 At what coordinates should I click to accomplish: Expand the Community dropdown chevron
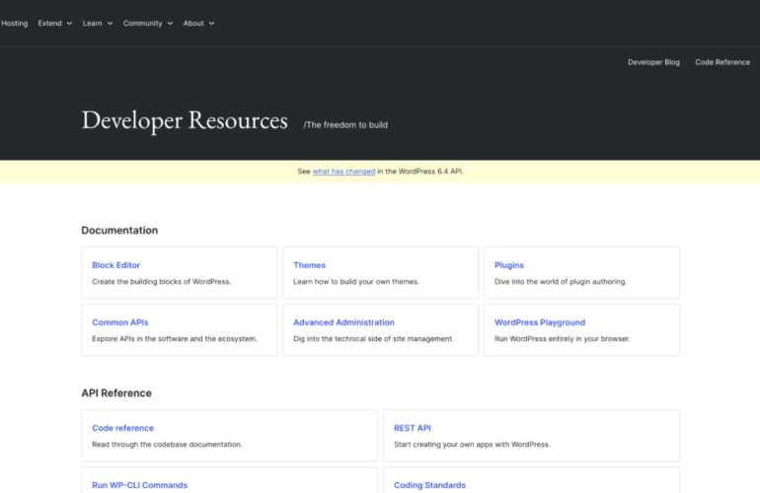170,24
